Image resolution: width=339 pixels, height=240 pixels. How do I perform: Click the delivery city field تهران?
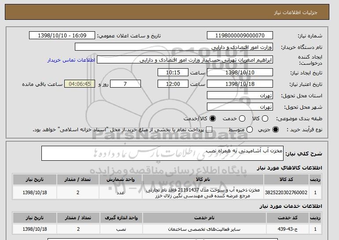(x=240, y=107)
